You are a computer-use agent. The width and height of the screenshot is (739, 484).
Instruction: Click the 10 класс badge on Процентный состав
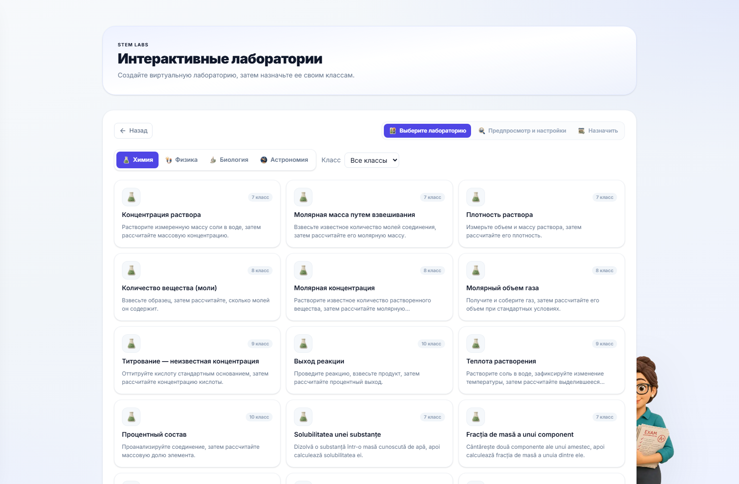(259, 417)
